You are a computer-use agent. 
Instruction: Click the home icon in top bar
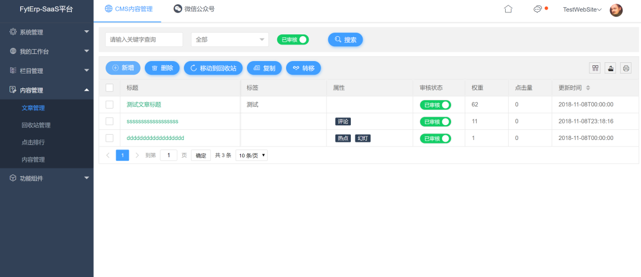(x=507, y=9)
